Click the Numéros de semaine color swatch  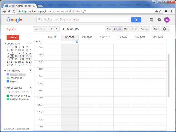tap(8, 99)
